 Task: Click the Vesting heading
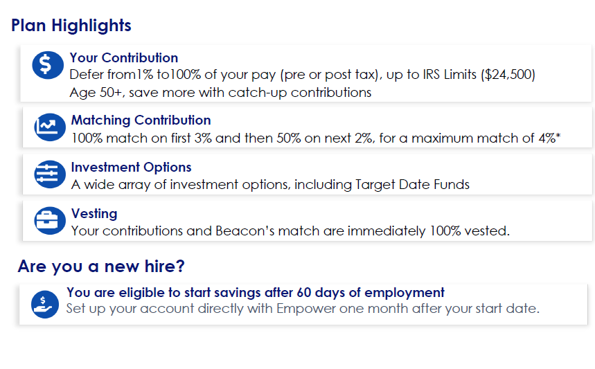(94, 213)
